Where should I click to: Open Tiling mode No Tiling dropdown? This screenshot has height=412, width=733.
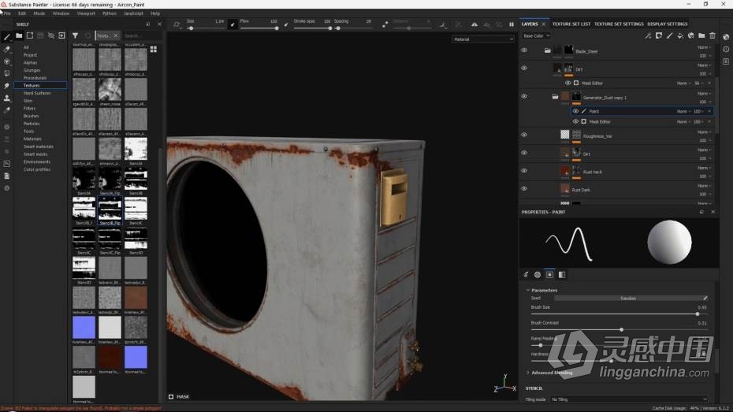[629, 399]
